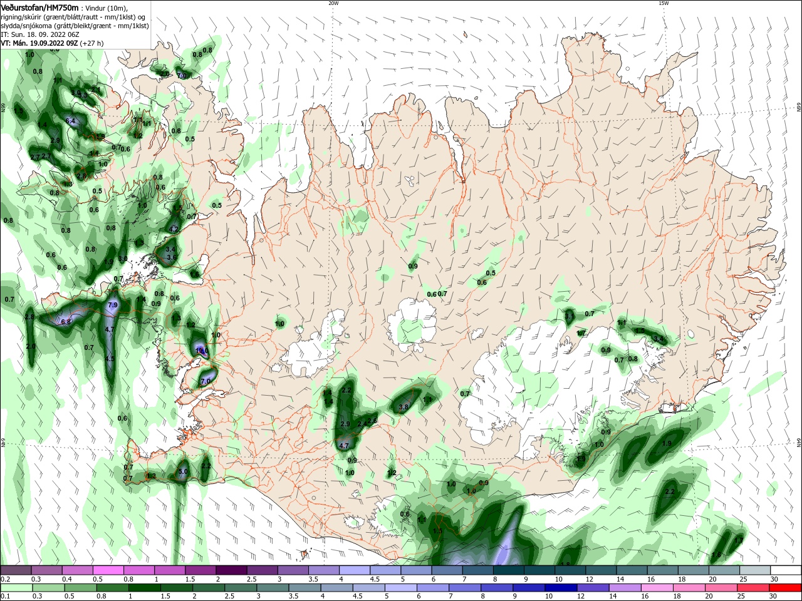Click the dusky purple legend swatch labeled 0.2
The height and width of the screenshot is (601, 802).
[x=16, y=570]
